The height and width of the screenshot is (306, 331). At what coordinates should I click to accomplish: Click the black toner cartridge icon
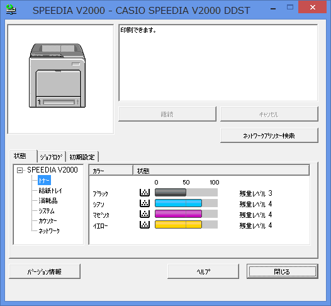tap(145, 193)
